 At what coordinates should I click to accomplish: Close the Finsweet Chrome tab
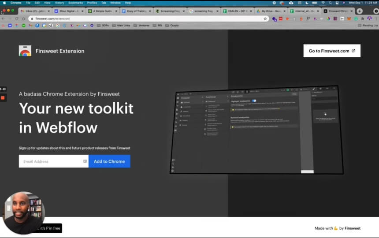point(352,11)
